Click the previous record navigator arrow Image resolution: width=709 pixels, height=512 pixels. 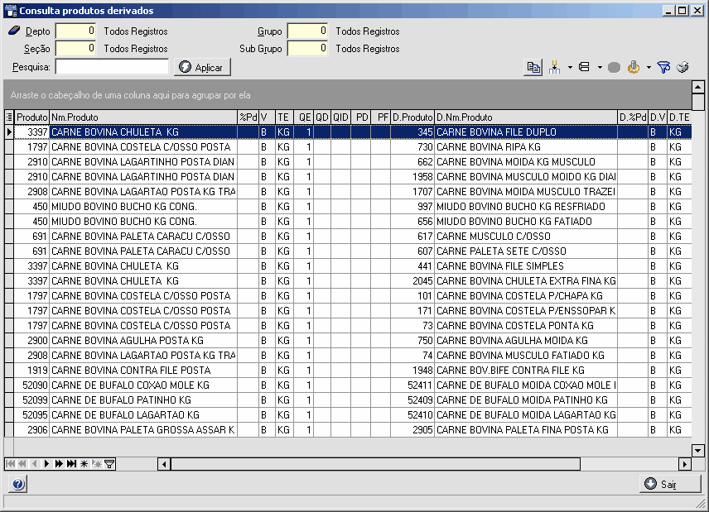pos(34,464)
